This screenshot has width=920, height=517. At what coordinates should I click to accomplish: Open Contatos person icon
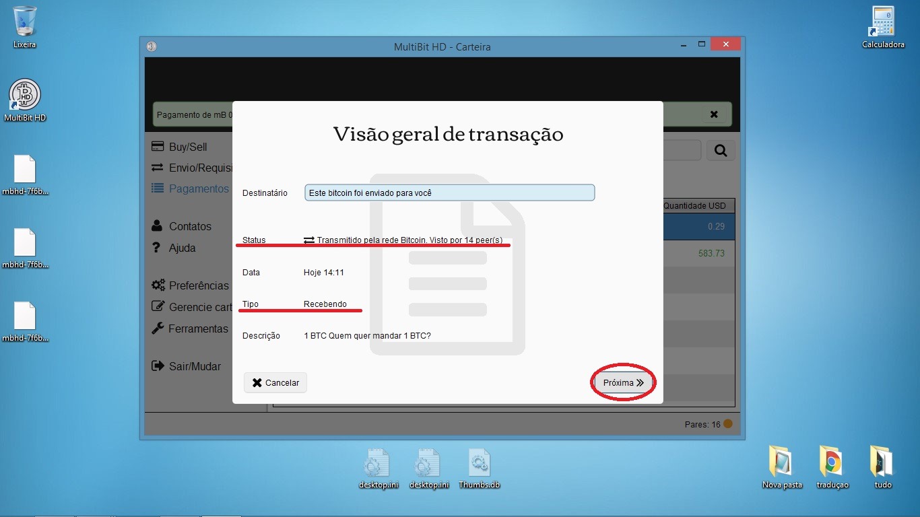(x=158, y=226)
